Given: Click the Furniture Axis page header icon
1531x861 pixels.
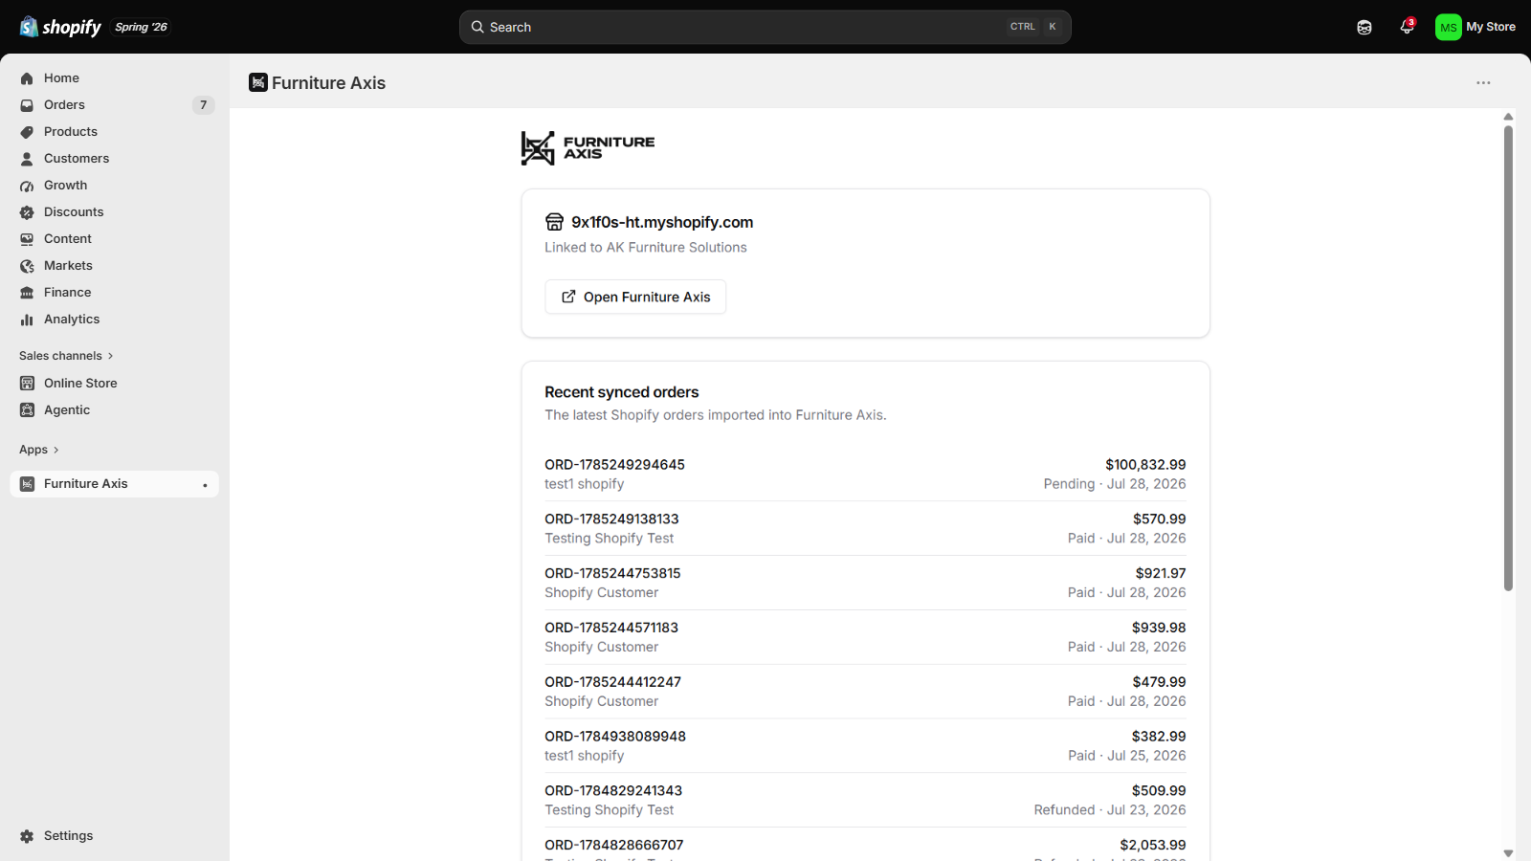Looking at the screenshot, I should tap(258, 82).
